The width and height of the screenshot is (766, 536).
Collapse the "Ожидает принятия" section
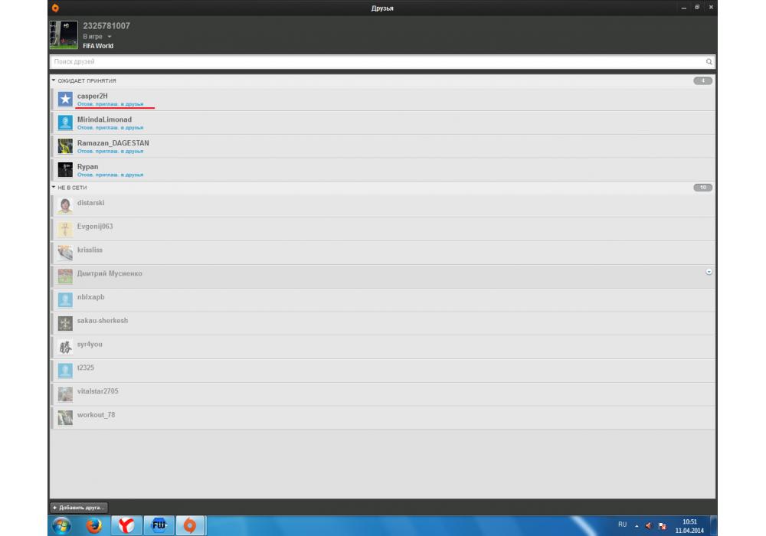(54, 80)
